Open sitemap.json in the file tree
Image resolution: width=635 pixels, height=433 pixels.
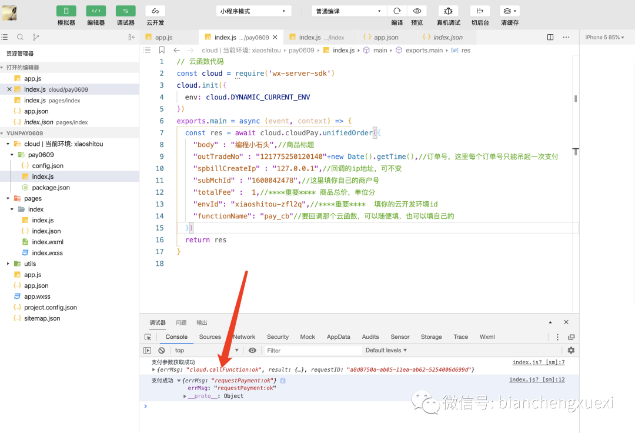tap(42, 318)
